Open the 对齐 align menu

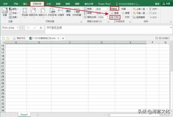click(x=154, y=9)
